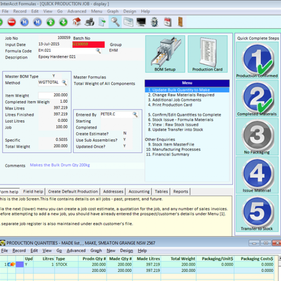Viewport: 281px width, 281px height.
Task: Switch to the Addresses tab
Action: pyautogui.click(x=113, y=192)
